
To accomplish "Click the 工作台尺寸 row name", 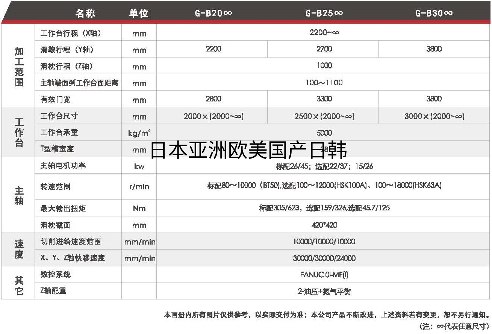I will [x=59, y=116].
